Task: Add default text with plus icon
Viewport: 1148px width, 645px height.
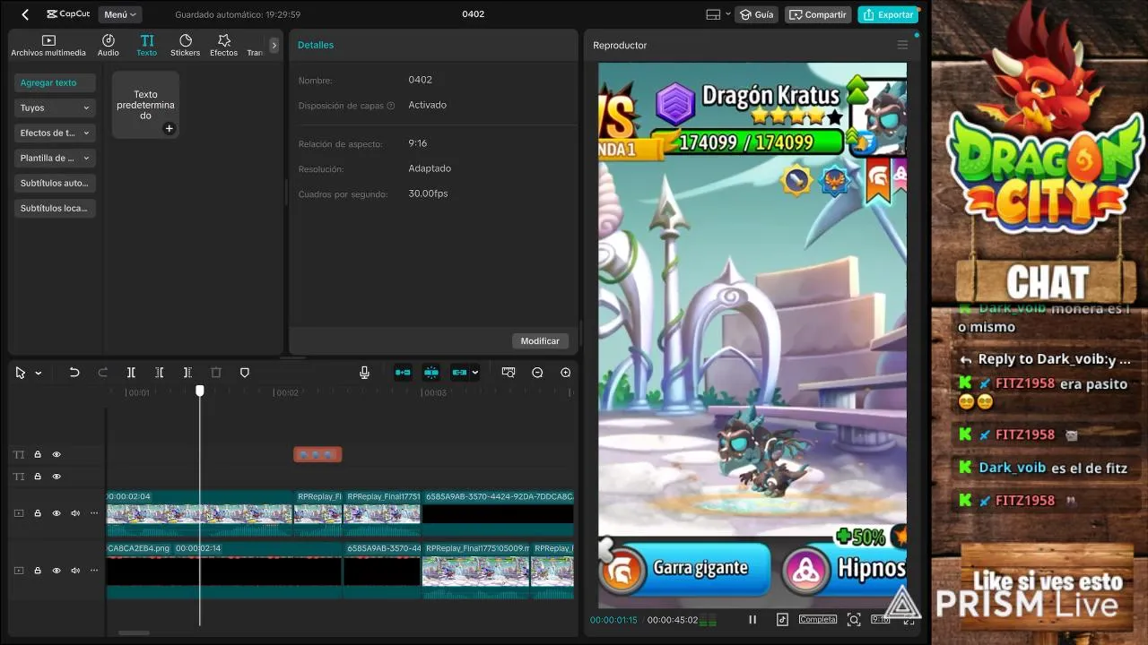Action: point(169,129)
